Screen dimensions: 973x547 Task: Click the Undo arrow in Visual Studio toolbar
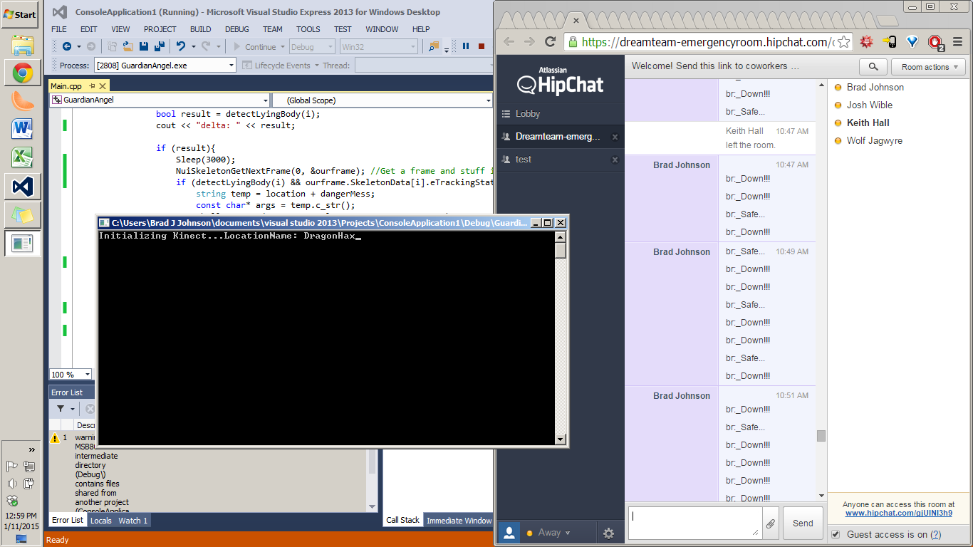[x=180, y=46]
